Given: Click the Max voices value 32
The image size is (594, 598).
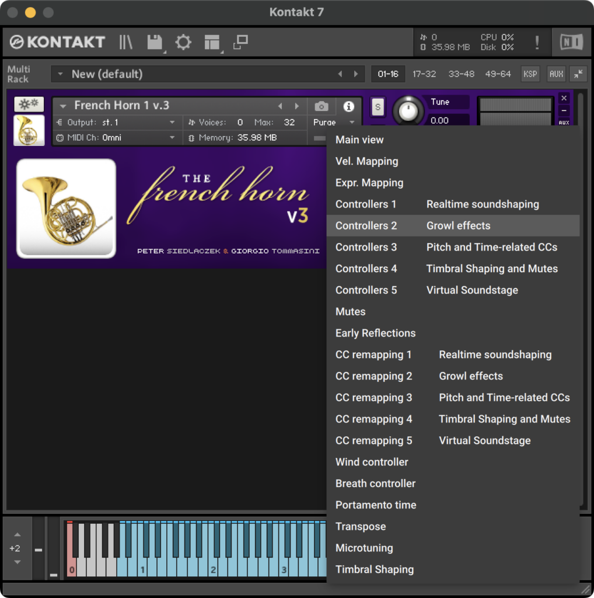Looking at the screenshot, I should pos(289,123).
